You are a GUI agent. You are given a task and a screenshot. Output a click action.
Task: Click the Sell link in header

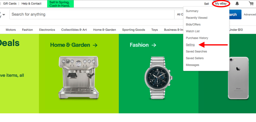pos(206,4)
